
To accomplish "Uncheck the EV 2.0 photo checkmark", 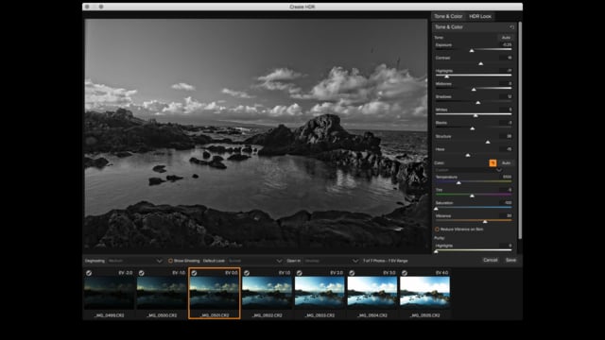I will pos(299,273).
